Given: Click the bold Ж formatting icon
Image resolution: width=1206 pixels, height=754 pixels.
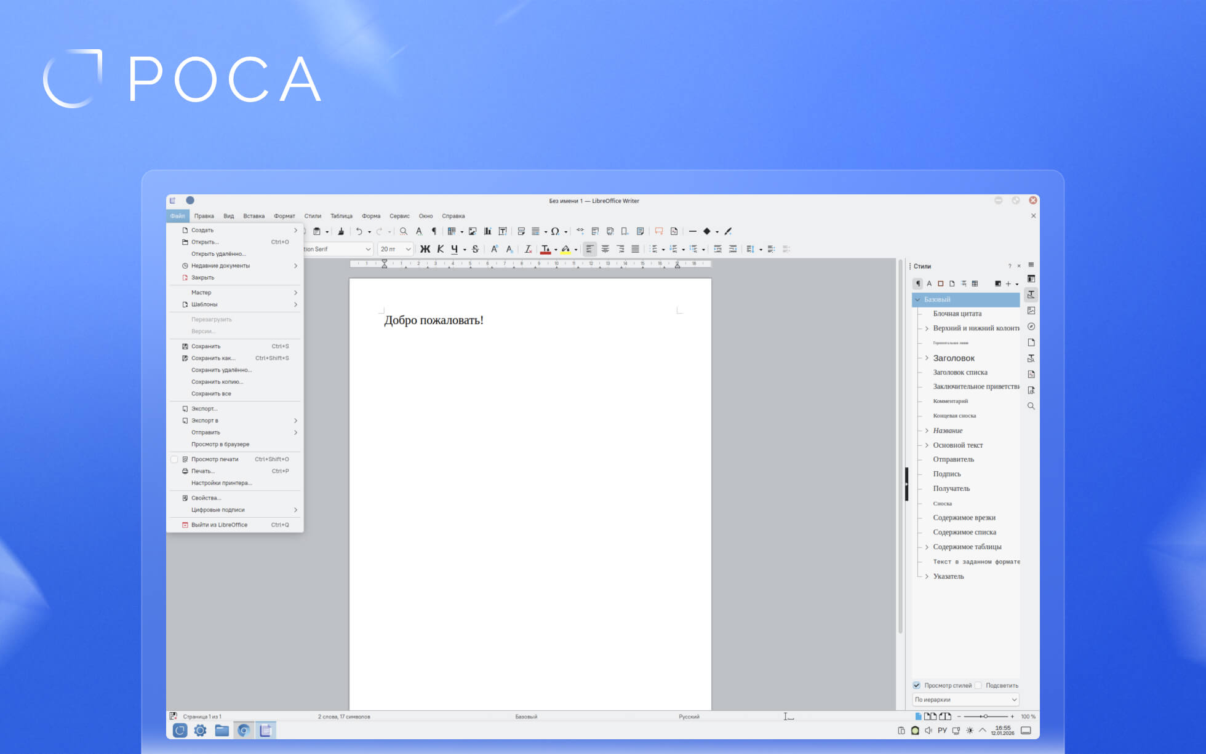Looking at the screenshot, I should coord(425,249).
